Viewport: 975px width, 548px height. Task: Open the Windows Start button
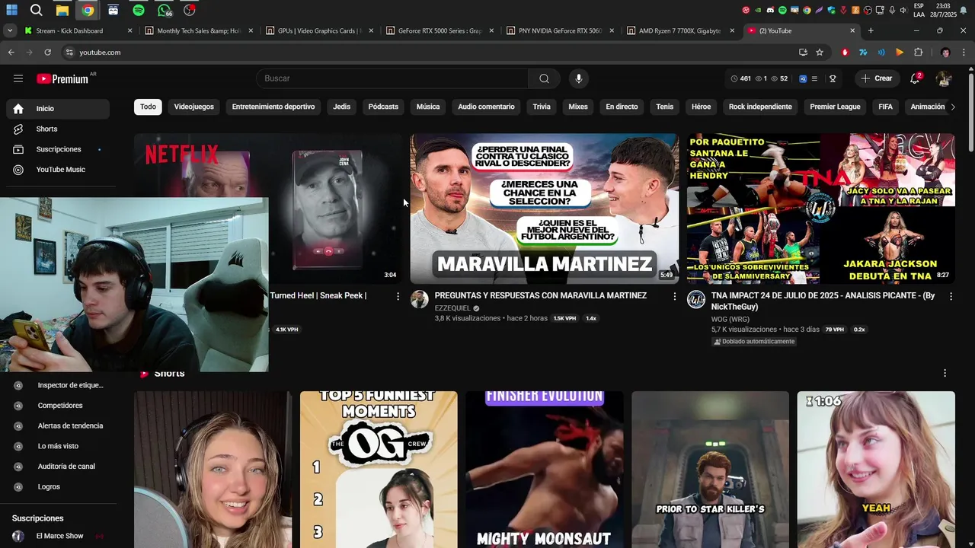tap(11, 10)
